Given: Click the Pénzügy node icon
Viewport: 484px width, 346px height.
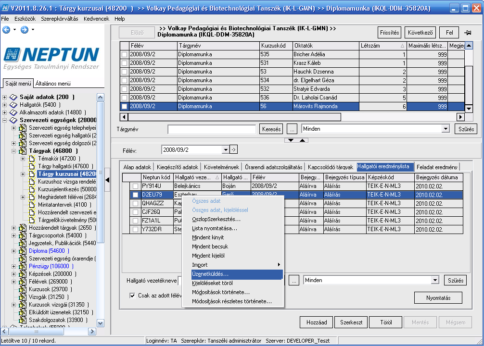Looking at the screenshot, I should click(x=23, y=266).
